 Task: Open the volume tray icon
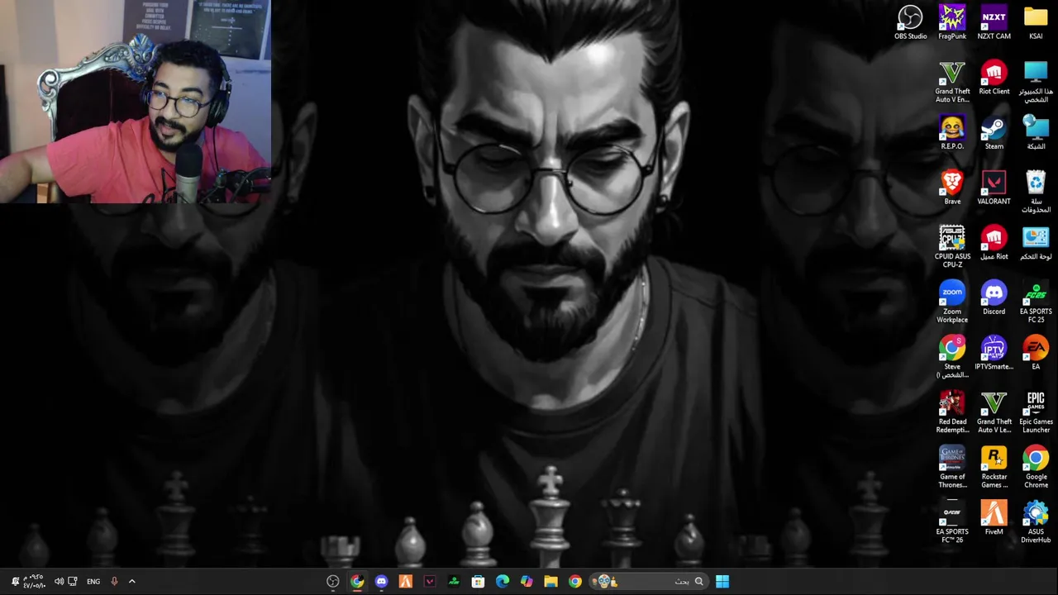(59, 582)
